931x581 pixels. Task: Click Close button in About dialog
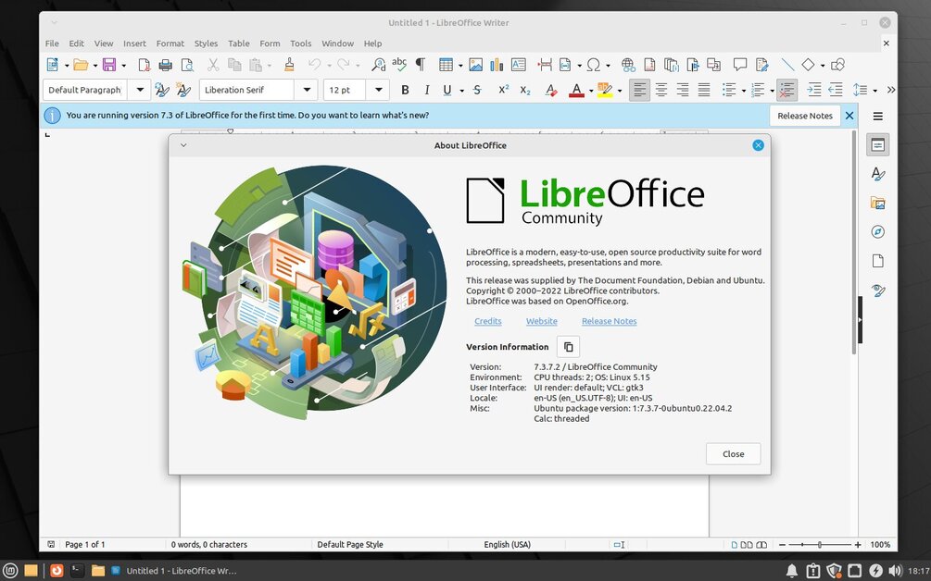(x=734, y=454)
